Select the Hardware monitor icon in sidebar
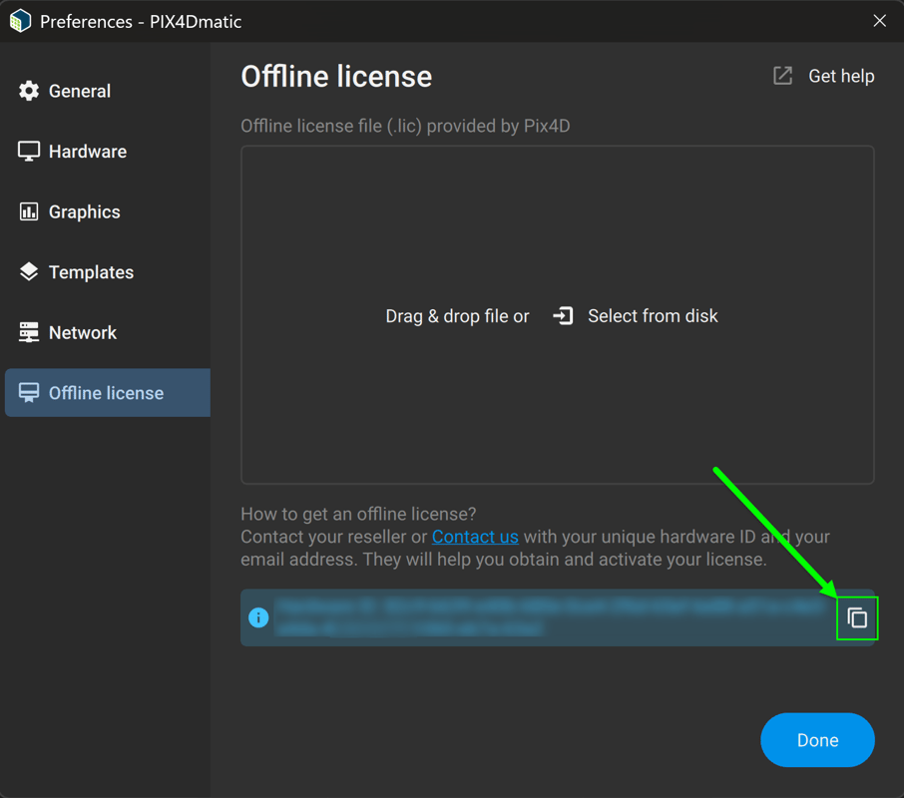Viewport: 904px width, 798px height. click(30, 151)
